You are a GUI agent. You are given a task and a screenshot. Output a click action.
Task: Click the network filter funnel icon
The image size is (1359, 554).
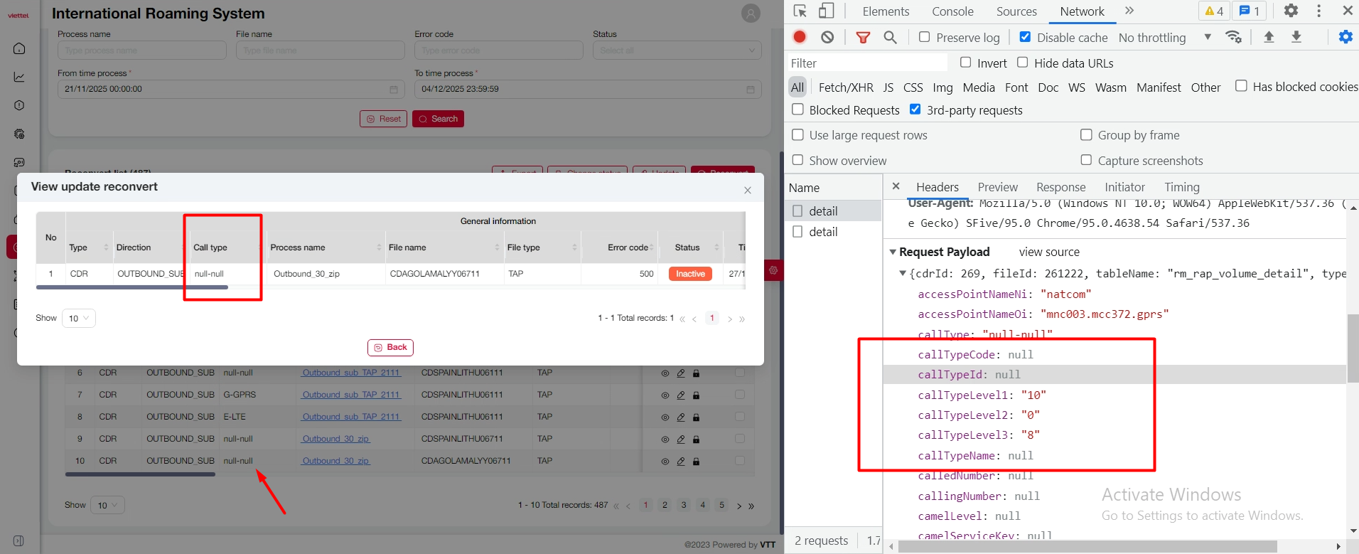click(863, 37)
